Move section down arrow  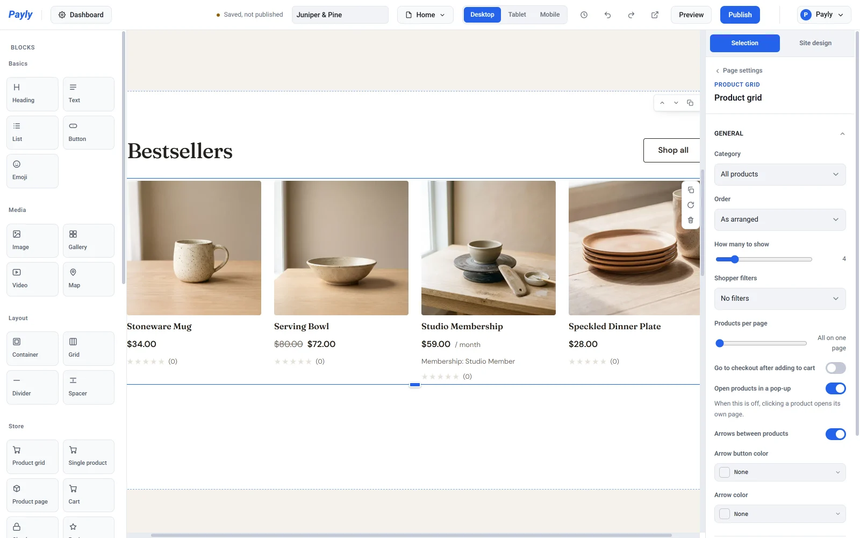pos(676,103)
